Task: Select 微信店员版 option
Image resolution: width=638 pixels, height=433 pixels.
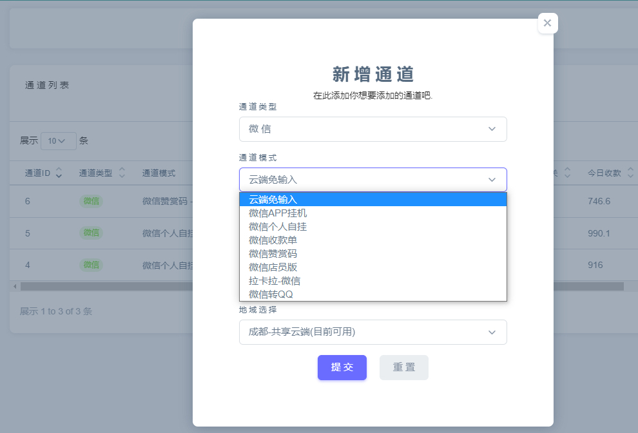Action: [372, 267]
